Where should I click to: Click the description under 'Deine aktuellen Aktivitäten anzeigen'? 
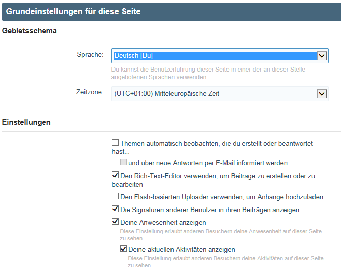(225, 262)
